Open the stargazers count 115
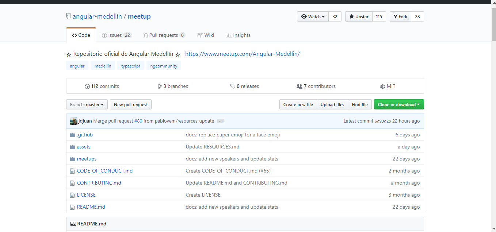Screen dimensions: 496x232 [379, 17]
